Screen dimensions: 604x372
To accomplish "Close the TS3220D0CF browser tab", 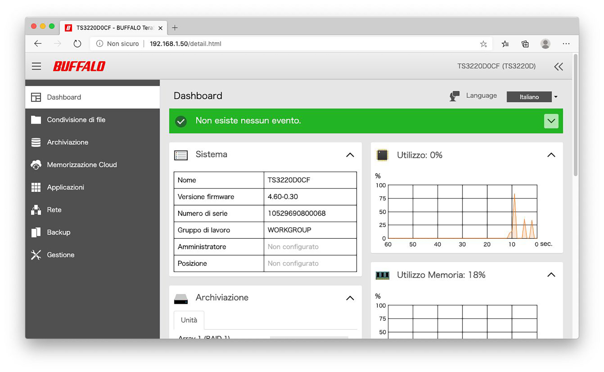I will point(160,28).
